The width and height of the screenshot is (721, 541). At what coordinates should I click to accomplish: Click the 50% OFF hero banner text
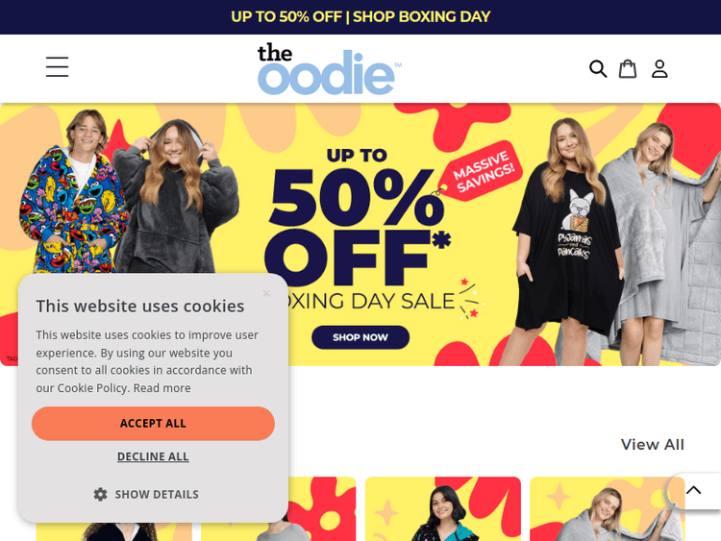pos(356,225)
